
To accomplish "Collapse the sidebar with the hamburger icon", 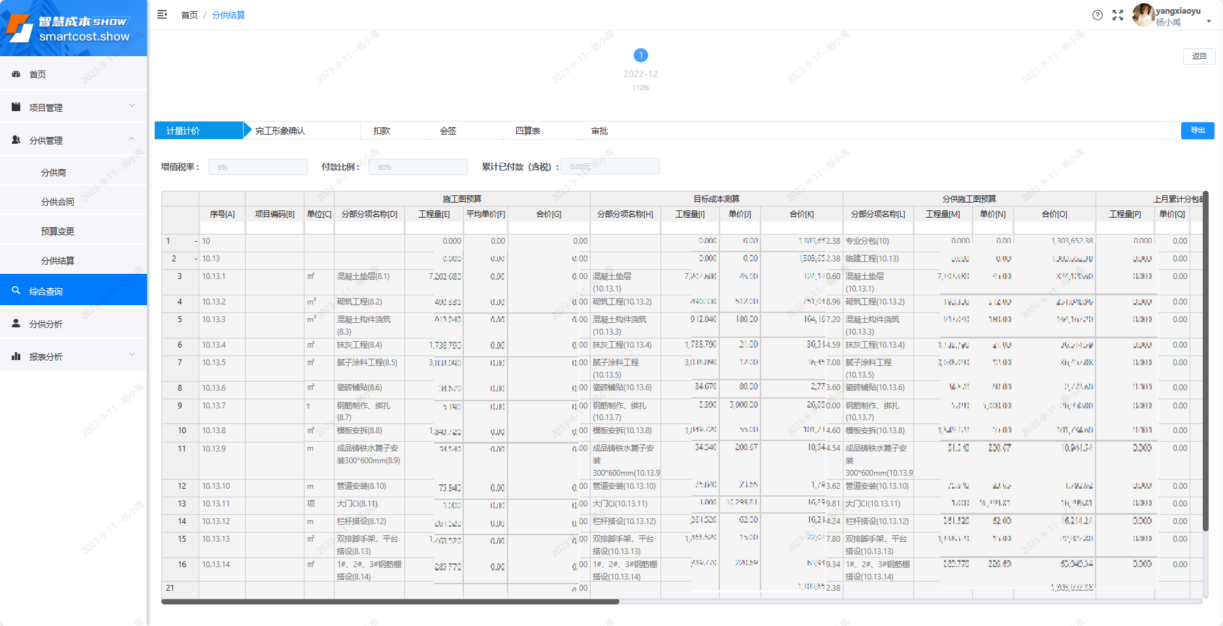I will 162,14.
